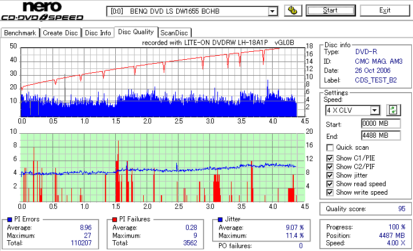Click the Start button
Viewport: 413px width, 251px height.
tap(330, 10)
